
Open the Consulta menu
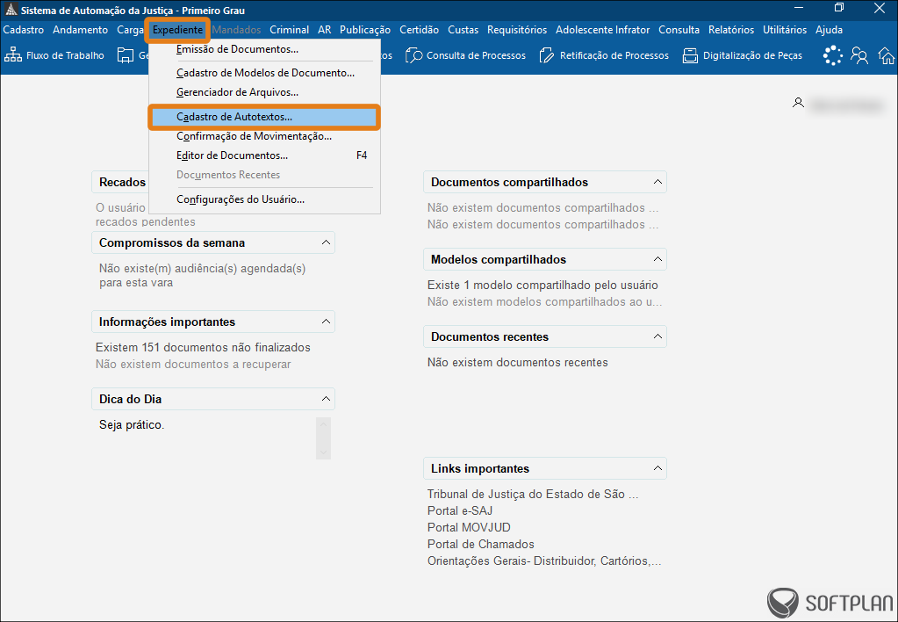pos(679,30)
